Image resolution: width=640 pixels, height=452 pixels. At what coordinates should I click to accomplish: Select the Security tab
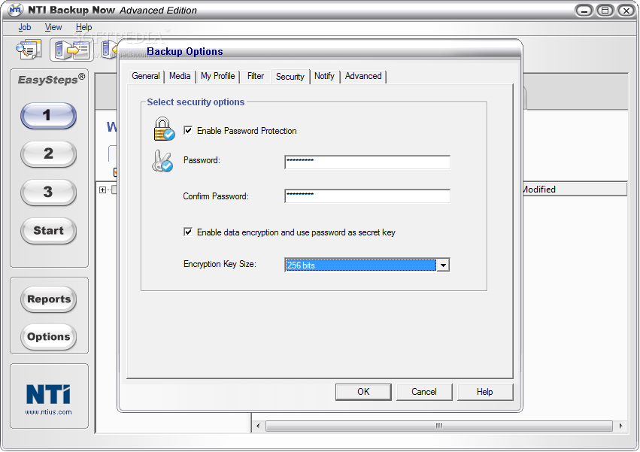290,77
